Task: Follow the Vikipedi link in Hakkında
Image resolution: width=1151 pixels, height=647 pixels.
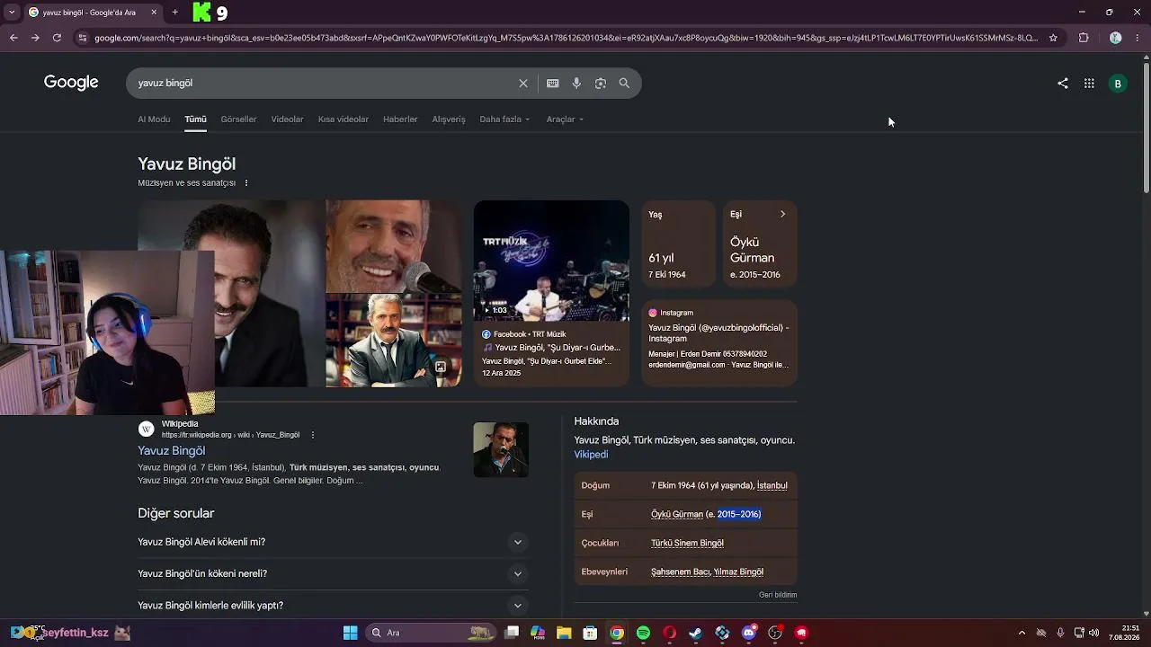Action: pos(591,455)
